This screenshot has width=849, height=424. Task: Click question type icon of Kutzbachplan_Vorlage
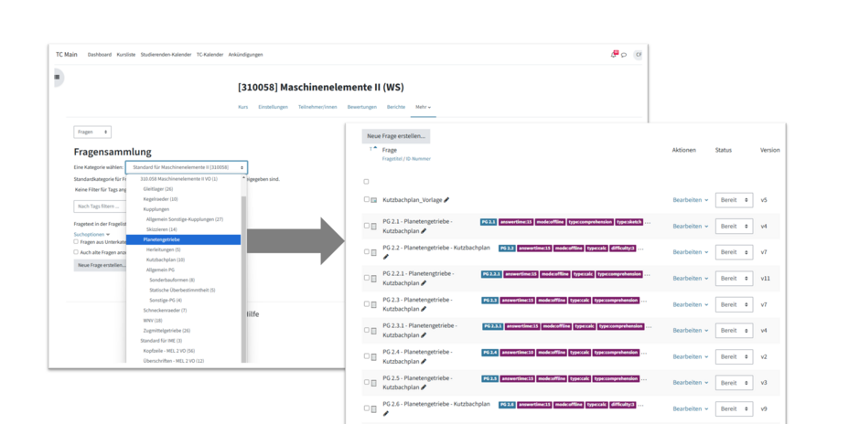click(x=373, y=200)
